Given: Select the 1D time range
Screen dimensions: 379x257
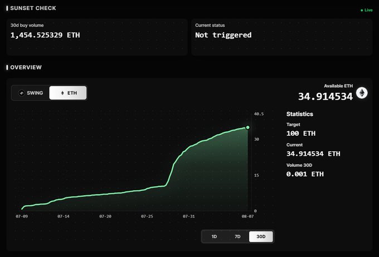Looking at the screenshot, I should [x=214, y=236].
